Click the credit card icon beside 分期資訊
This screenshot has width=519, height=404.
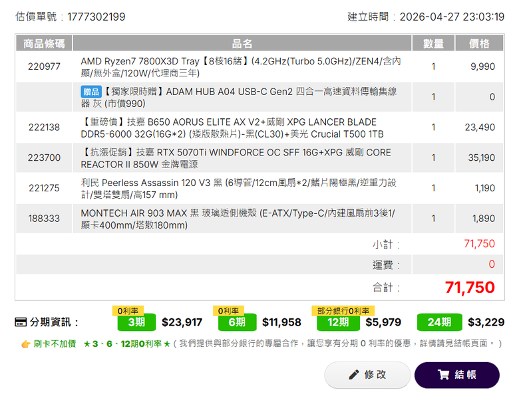click(x=21, y=322)
